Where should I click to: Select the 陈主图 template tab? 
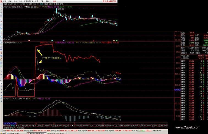(66, 125)
